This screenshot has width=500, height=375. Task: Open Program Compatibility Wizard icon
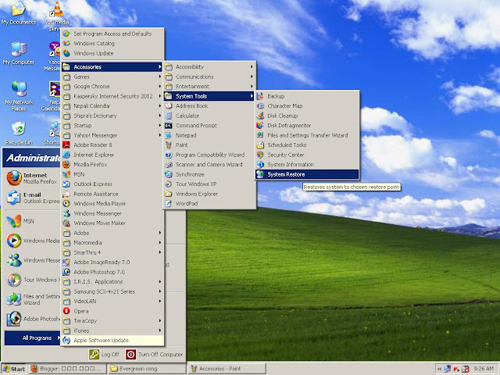pos(169,155)
